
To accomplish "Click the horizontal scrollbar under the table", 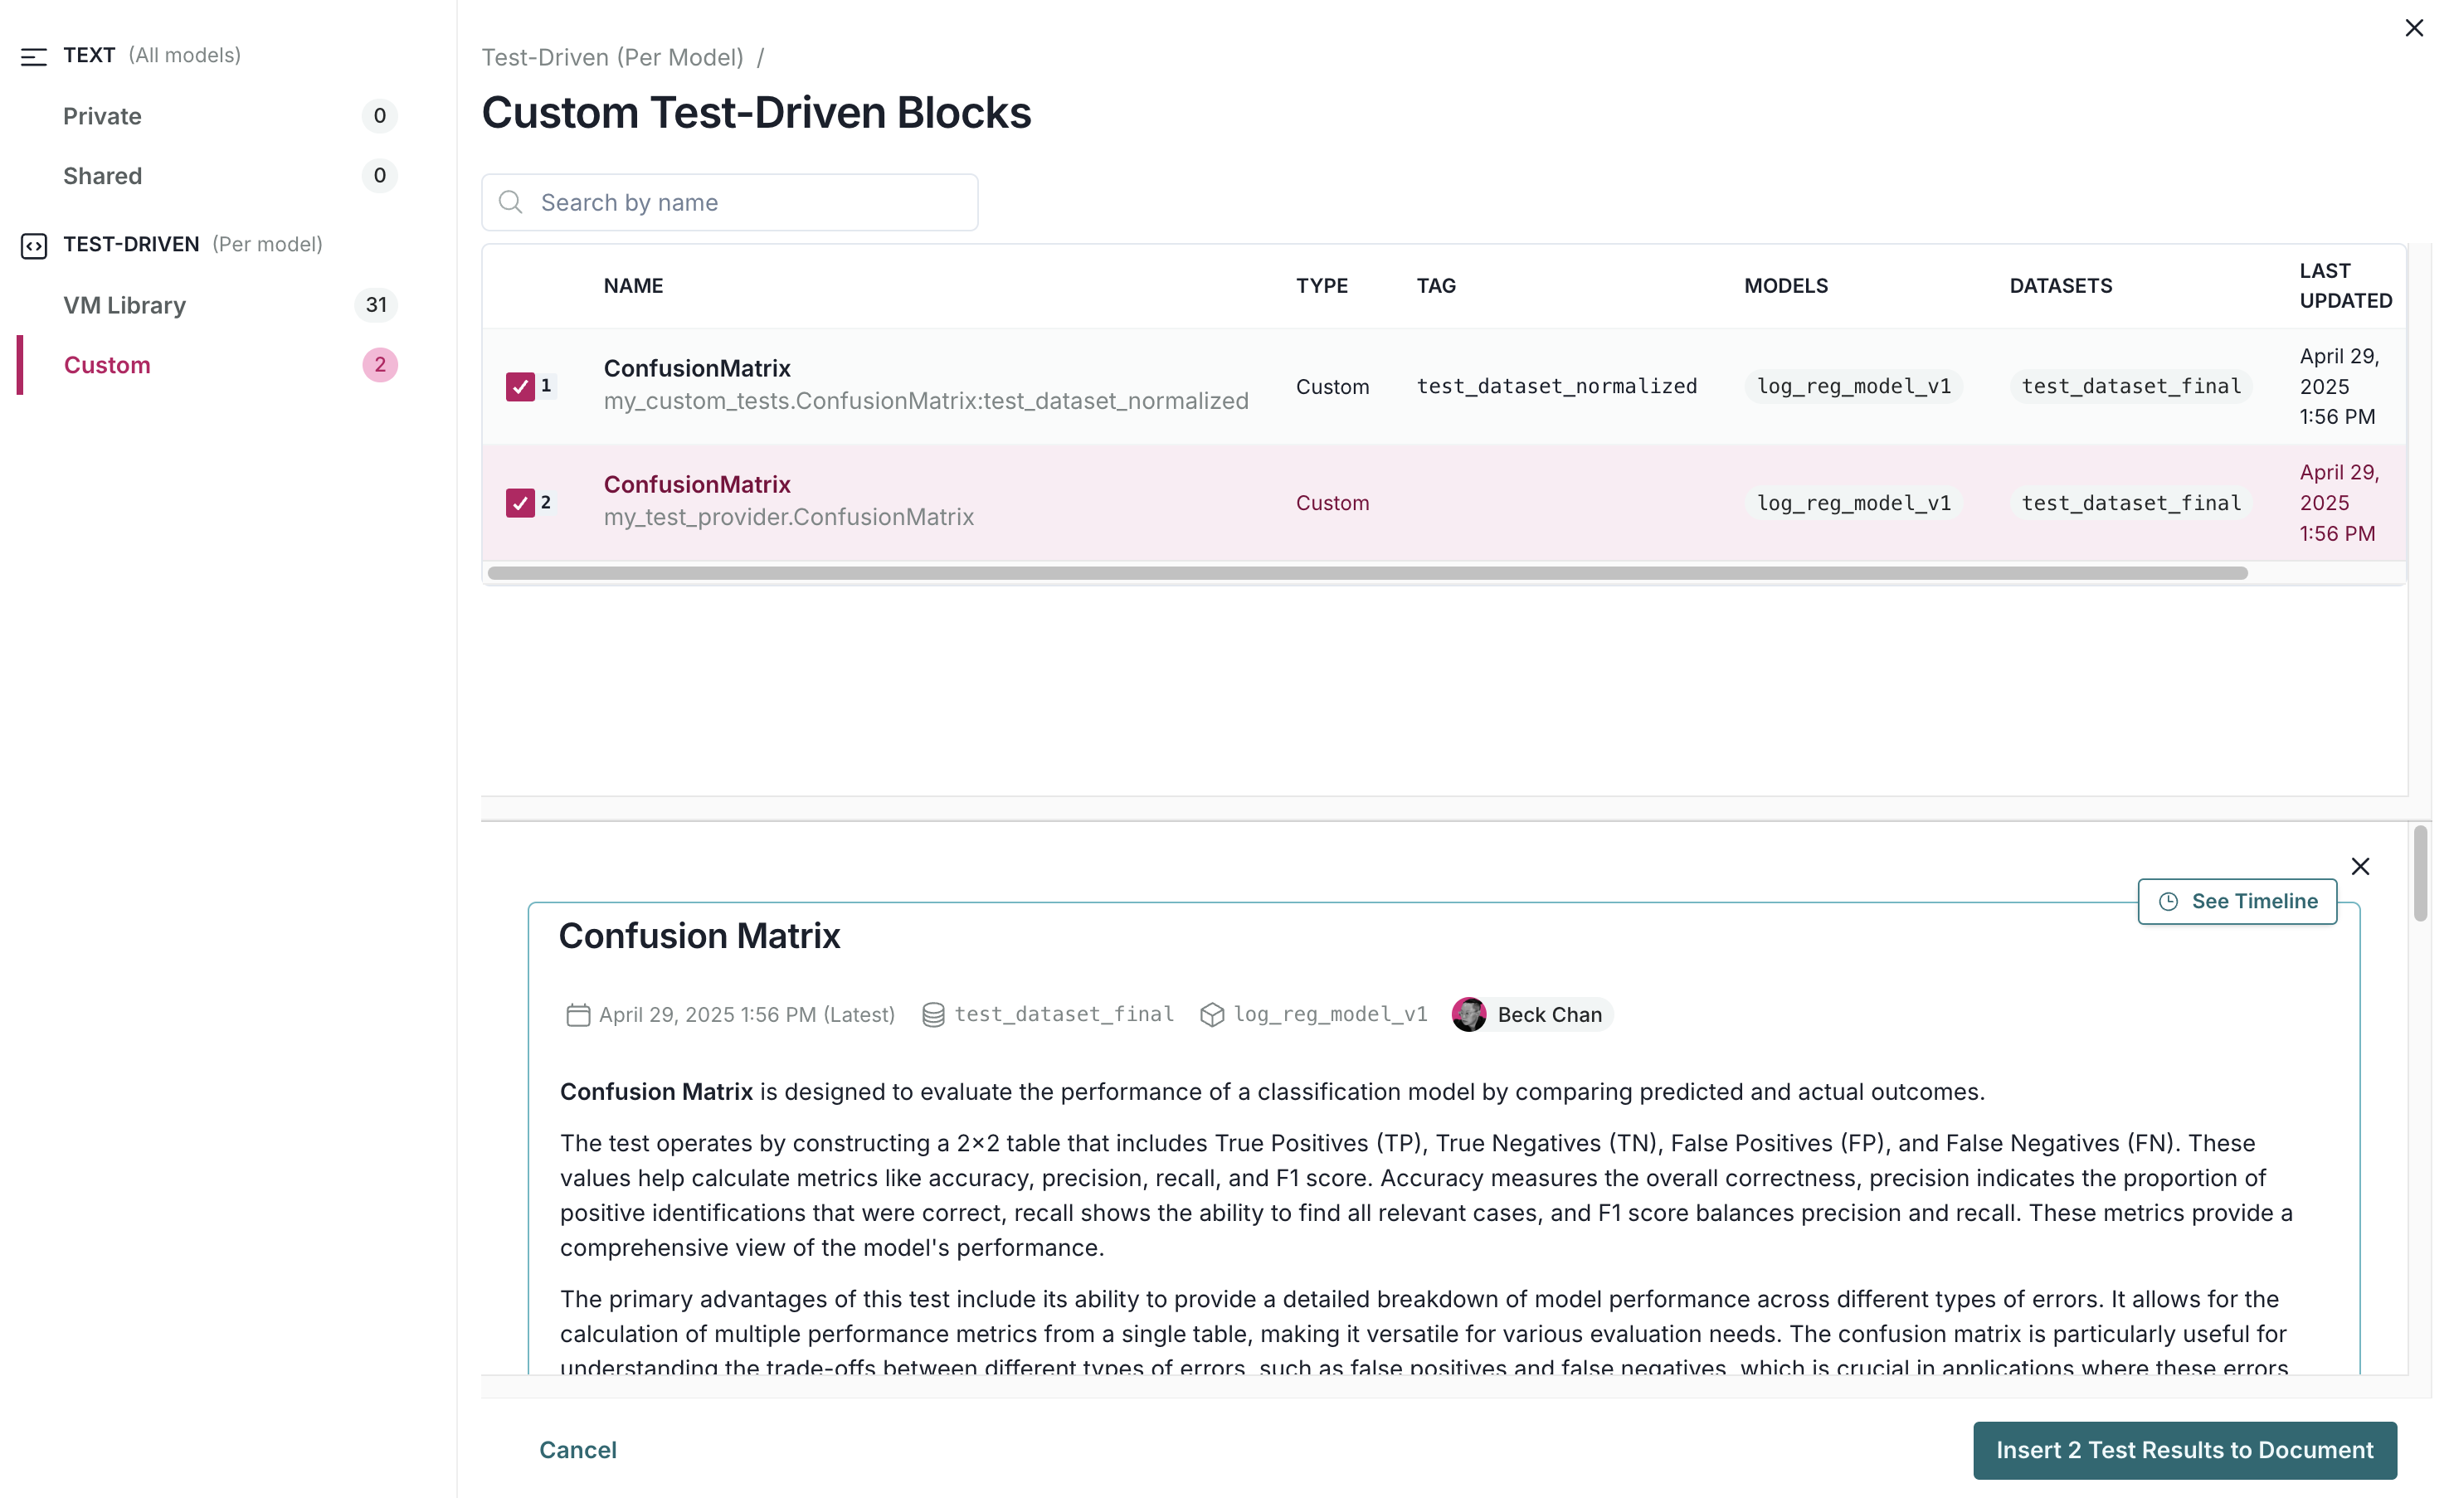I will click(1441, 573).
